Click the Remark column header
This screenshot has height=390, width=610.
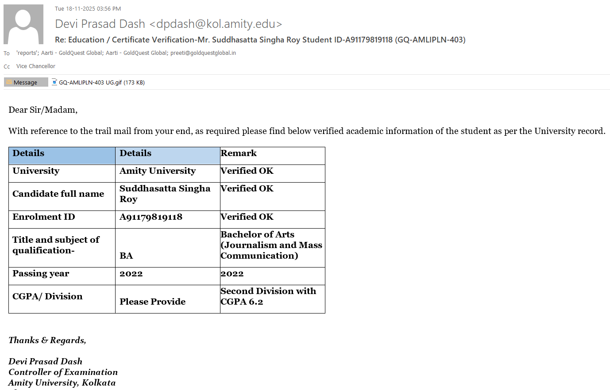tap(239, 153)
